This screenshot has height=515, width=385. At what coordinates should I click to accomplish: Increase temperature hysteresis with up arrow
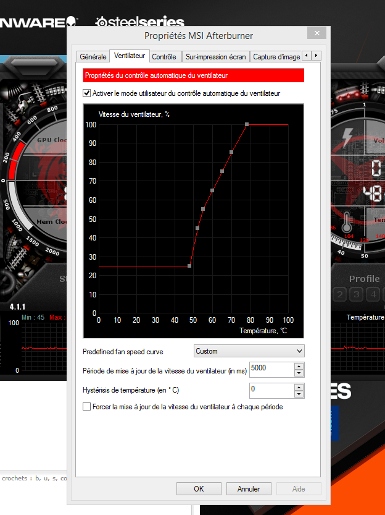[x=299, y=387]
